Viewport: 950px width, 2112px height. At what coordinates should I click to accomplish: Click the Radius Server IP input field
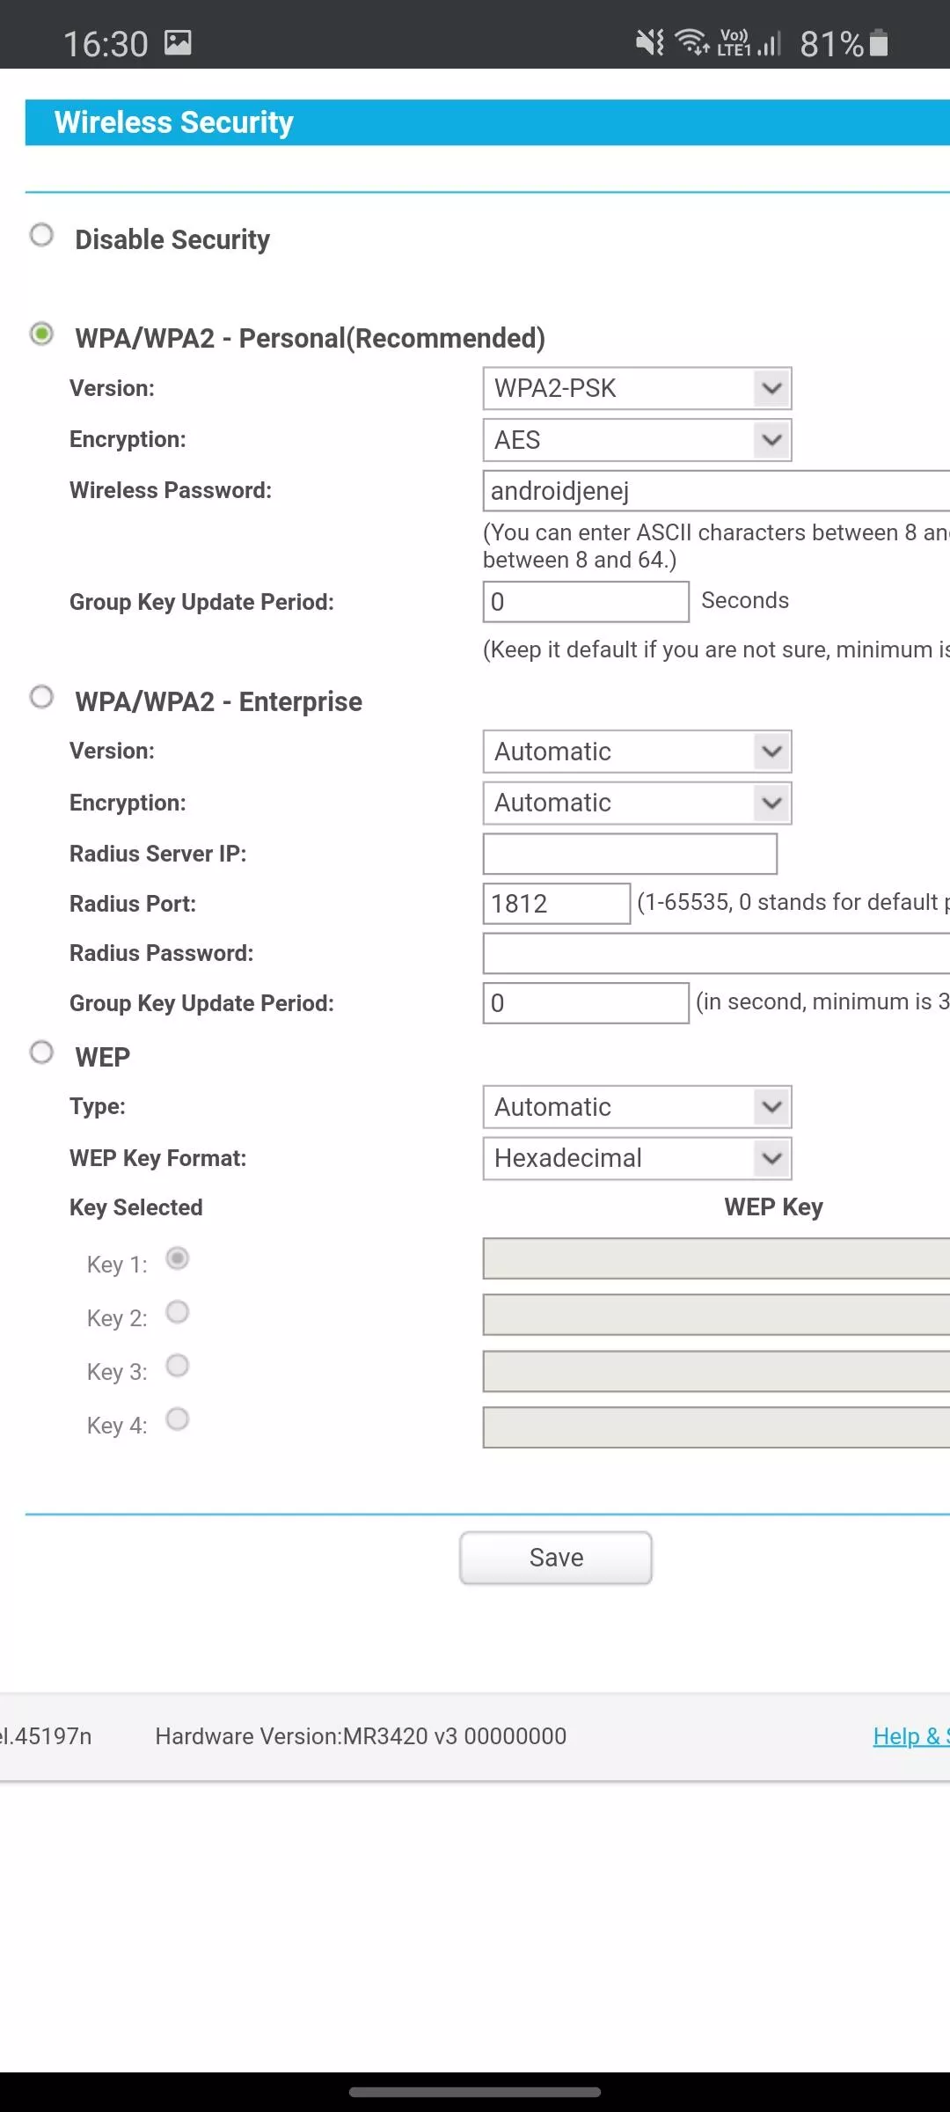pyautogui.click(x=630, y=854)
